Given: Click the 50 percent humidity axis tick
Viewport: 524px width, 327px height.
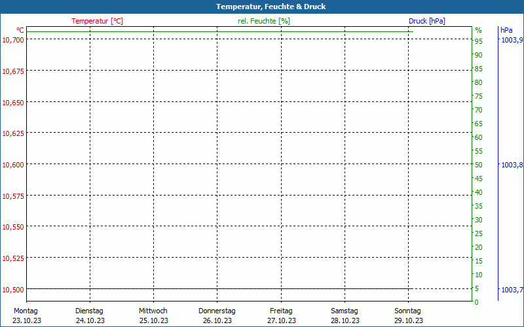Looking at the screenshot, I should click(478, 165).
